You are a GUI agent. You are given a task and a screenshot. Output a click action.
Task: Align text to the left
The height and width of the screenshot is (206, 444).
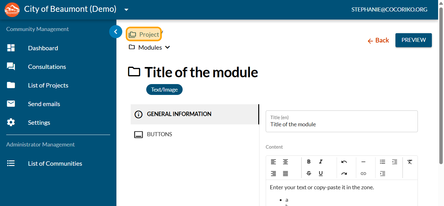pyautogui.click(x=273, y=162)
